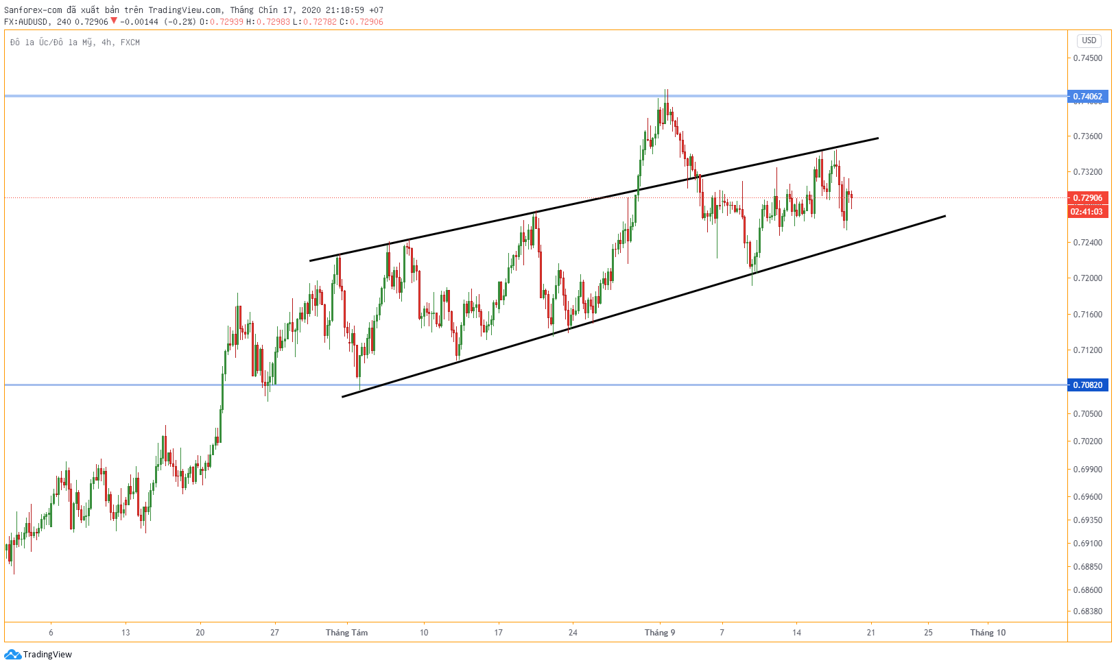1116x667 pixels.
Task: Click the 0.70500 price axis label
Action: 1088,414
